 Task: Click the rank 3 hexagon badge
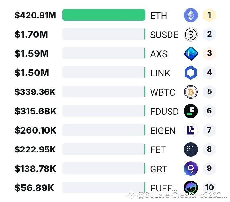click(x=210, y=53)
